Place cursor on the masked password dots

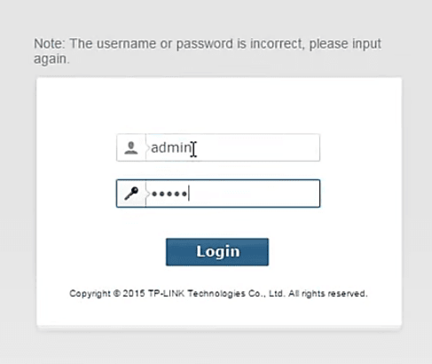pos(169,194)
